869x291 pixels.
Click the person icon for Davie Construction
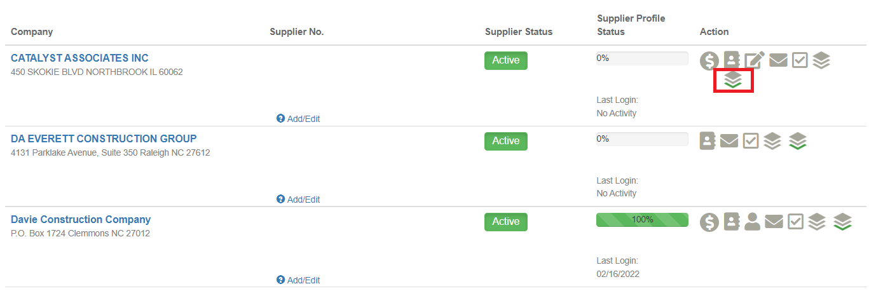(753, 221)
